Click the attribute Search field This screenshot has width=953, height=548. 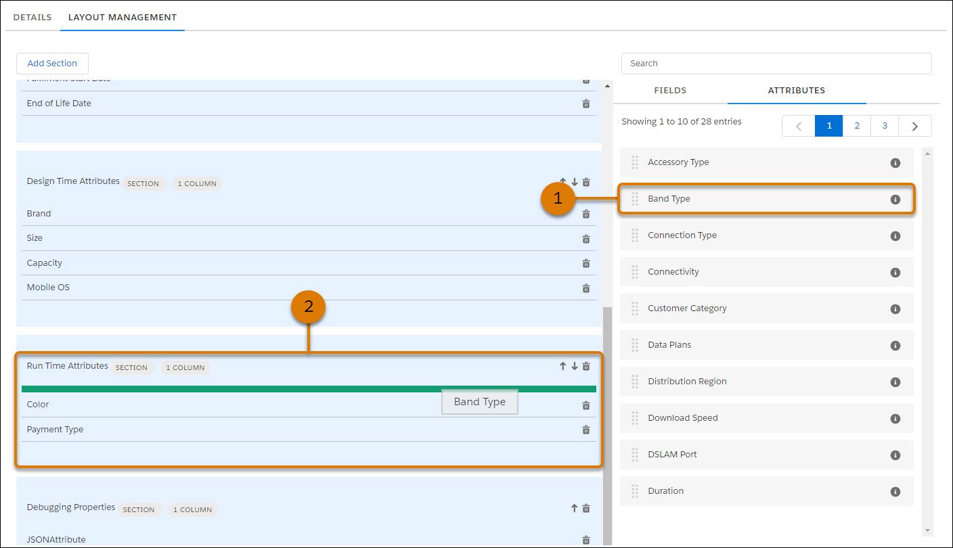[776, 64]
